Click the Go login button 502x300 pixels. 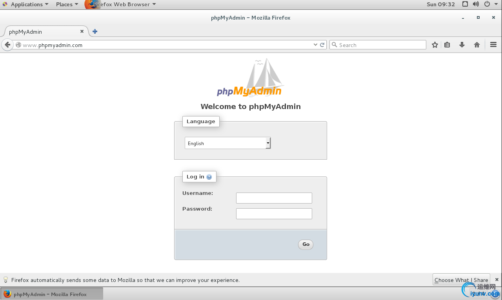point(306,244)
